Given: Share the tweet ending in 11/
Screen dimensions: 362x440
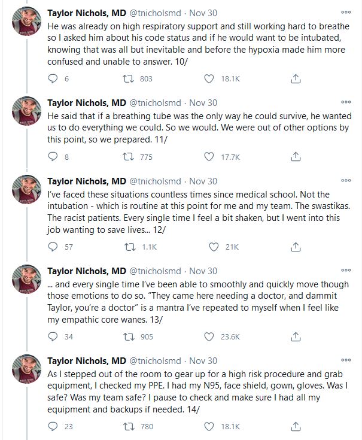Looking at the screenshot, I should (x=296, y=157).
